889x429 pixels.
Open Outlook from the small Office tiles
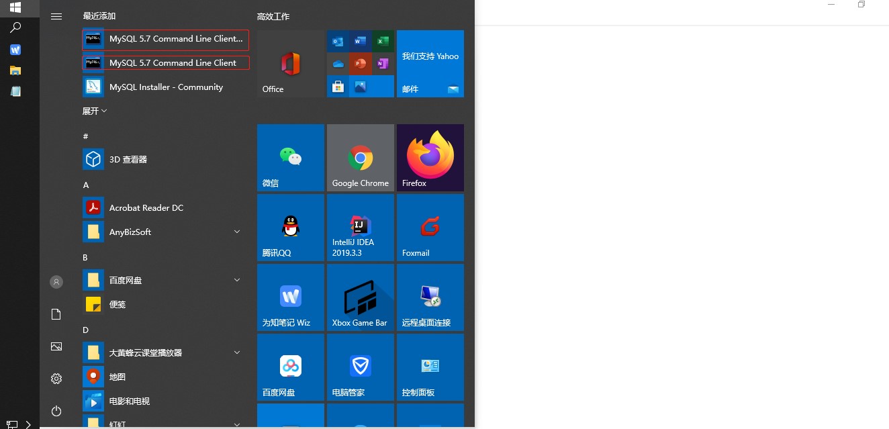[338, 42]
